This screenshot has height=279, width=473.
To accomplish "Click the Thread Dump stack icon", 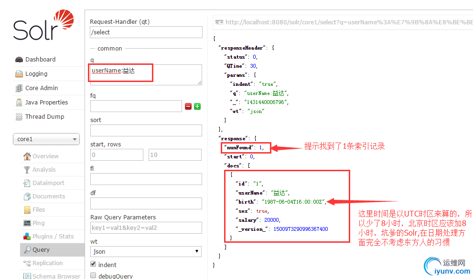I will (x=19, y=117).
